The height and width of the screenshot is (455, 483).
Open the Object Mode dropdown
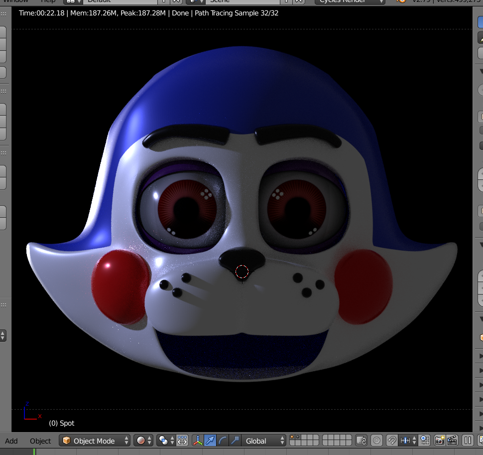click(x=95, y=441)
